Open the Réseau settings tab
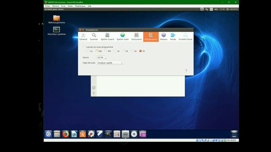271x152 pixels. point(164,37)
